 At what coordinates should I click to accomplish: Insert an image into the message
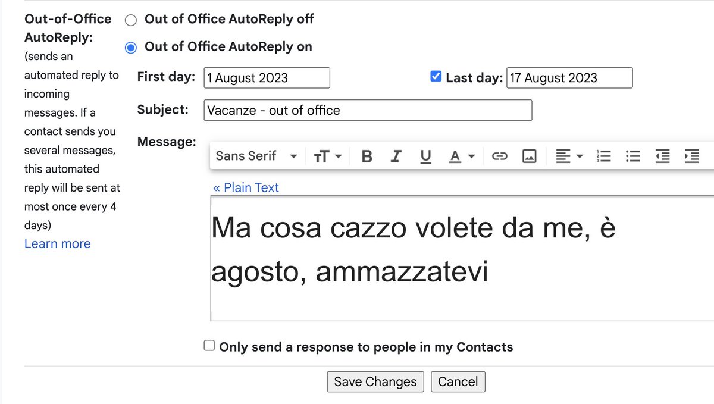click(530, 156)
